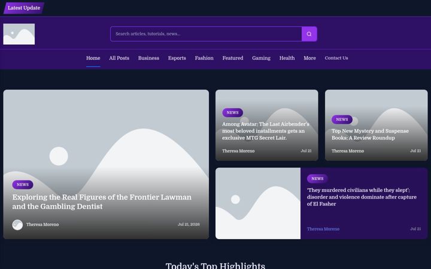431x269 pixels.
Task: Click NEWS tag on Avatar article card
Action: click(x=232, y=113)
